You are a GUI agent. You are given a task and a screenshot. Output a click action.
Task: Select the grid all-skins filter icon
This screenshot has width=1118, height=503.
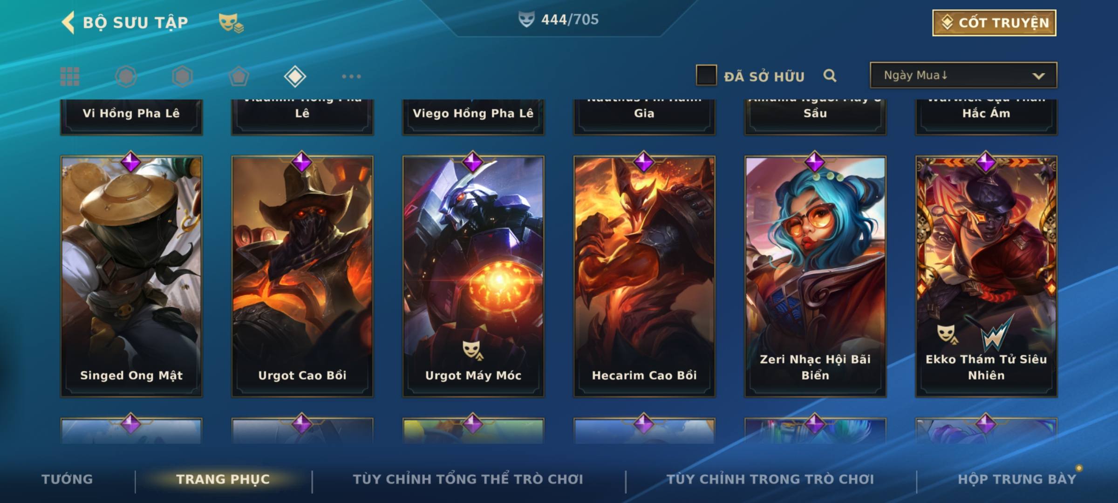70,76
